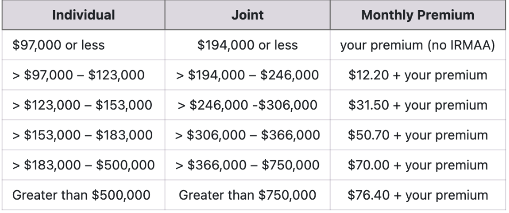Select the > $246,000 -$306,000 cell

point(248,105)
